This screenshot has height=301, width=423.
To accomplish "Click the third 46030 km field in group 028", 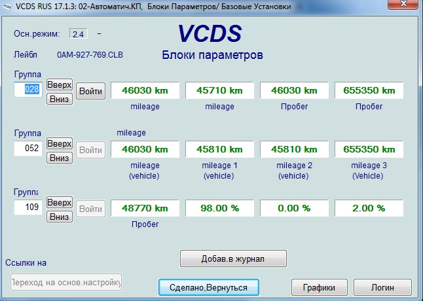I will click(x=294, y=90).
